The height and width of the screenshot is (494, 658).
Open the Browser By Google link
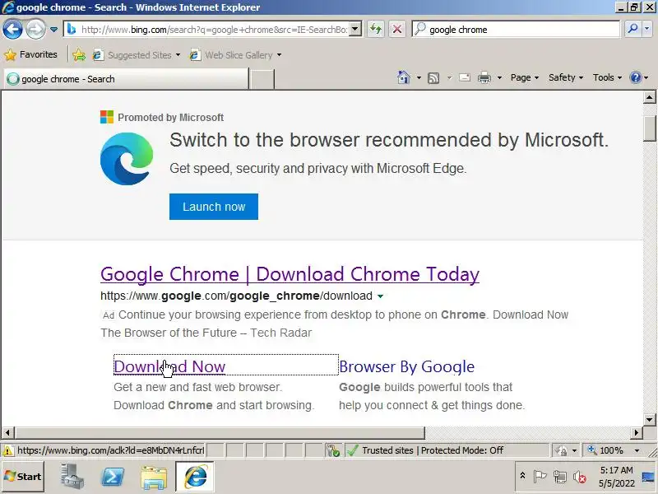pyautogui.click(x=406, y=366)
